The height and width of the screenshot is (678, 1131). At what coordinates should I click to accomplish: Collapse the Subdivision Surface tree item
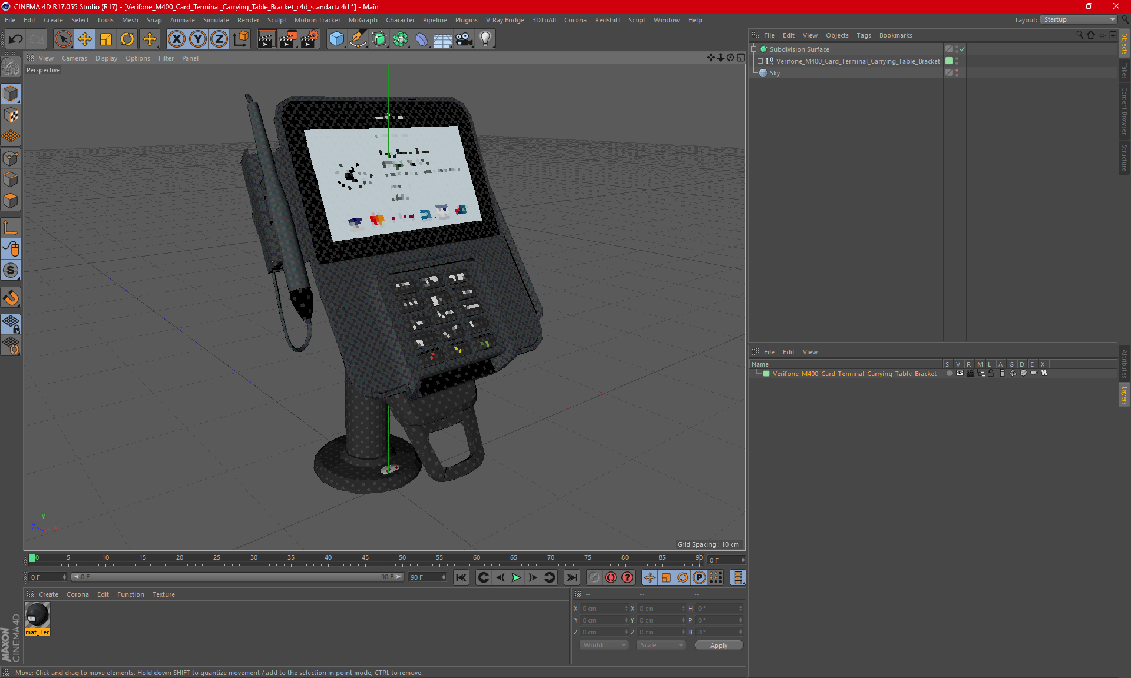[753, 49]
